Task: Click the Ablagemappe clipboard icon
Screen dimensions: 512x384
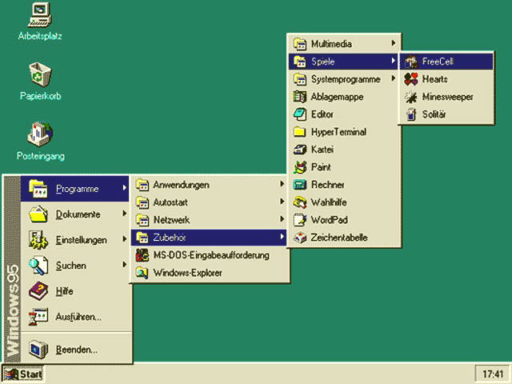Action: [x=299, y=97]
